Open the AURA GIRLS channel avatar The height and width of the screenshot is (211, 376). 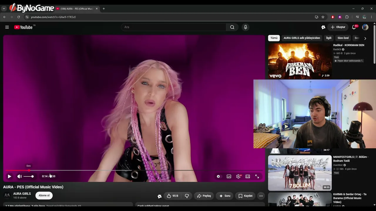[7, 195]
